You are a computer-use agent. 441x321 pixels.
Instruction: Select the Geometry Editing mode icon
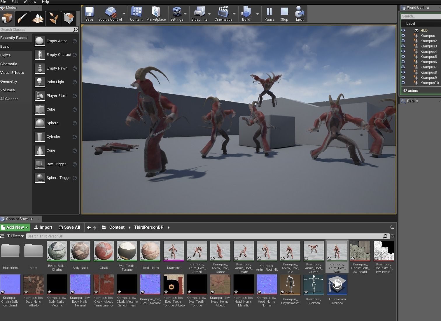tap(69, 19)
